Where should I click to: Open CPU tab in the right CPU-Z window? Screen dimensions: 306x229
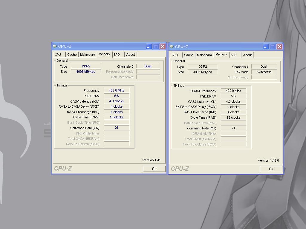pos(176,55)
